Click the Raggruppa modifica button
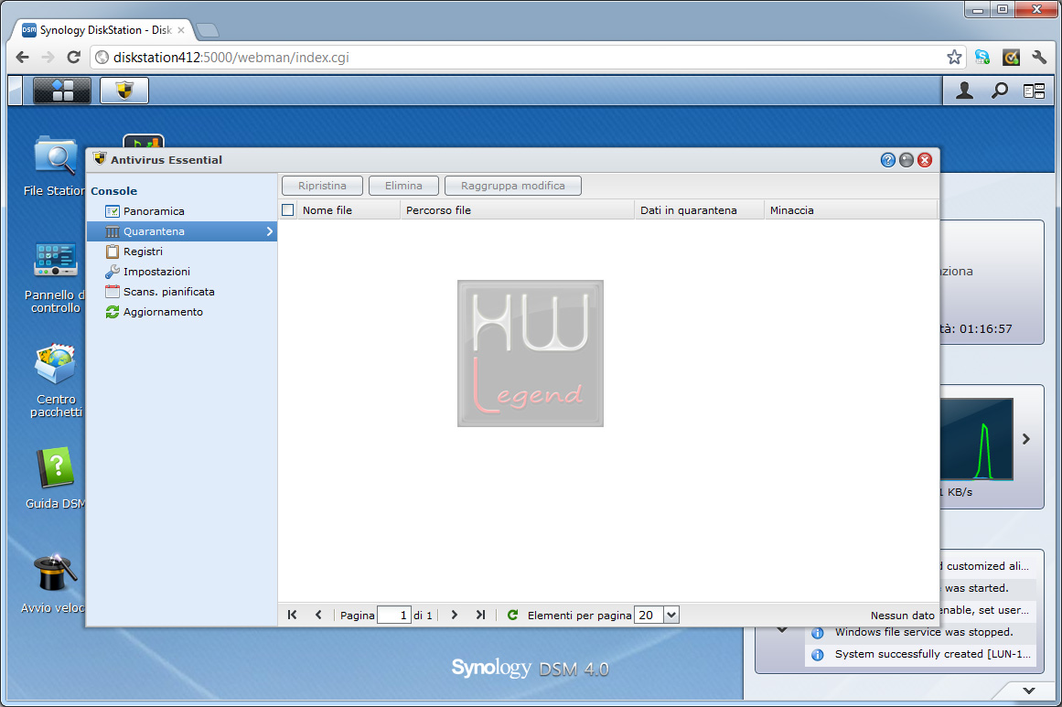The height and width of the screenshot is (707, 1062). click(x=513, y=186)
